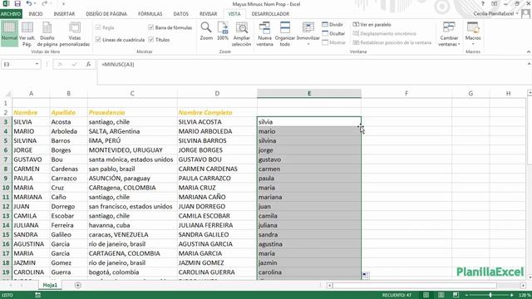Open a Nueva ventana

(264, 34)
